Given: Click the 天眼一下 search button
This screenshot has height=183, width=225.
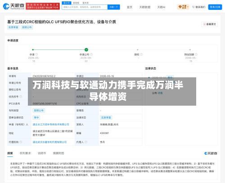Looking at the screenshot, I should 114,7.
